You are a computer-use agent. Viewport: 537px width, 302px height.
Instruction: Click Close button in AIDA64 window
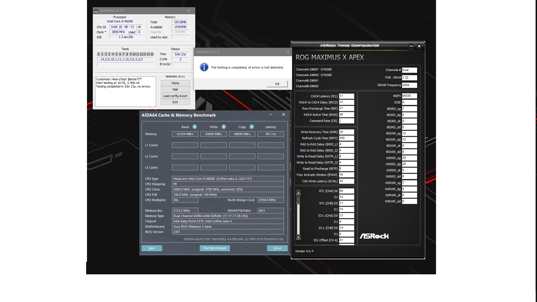[277, 248]
